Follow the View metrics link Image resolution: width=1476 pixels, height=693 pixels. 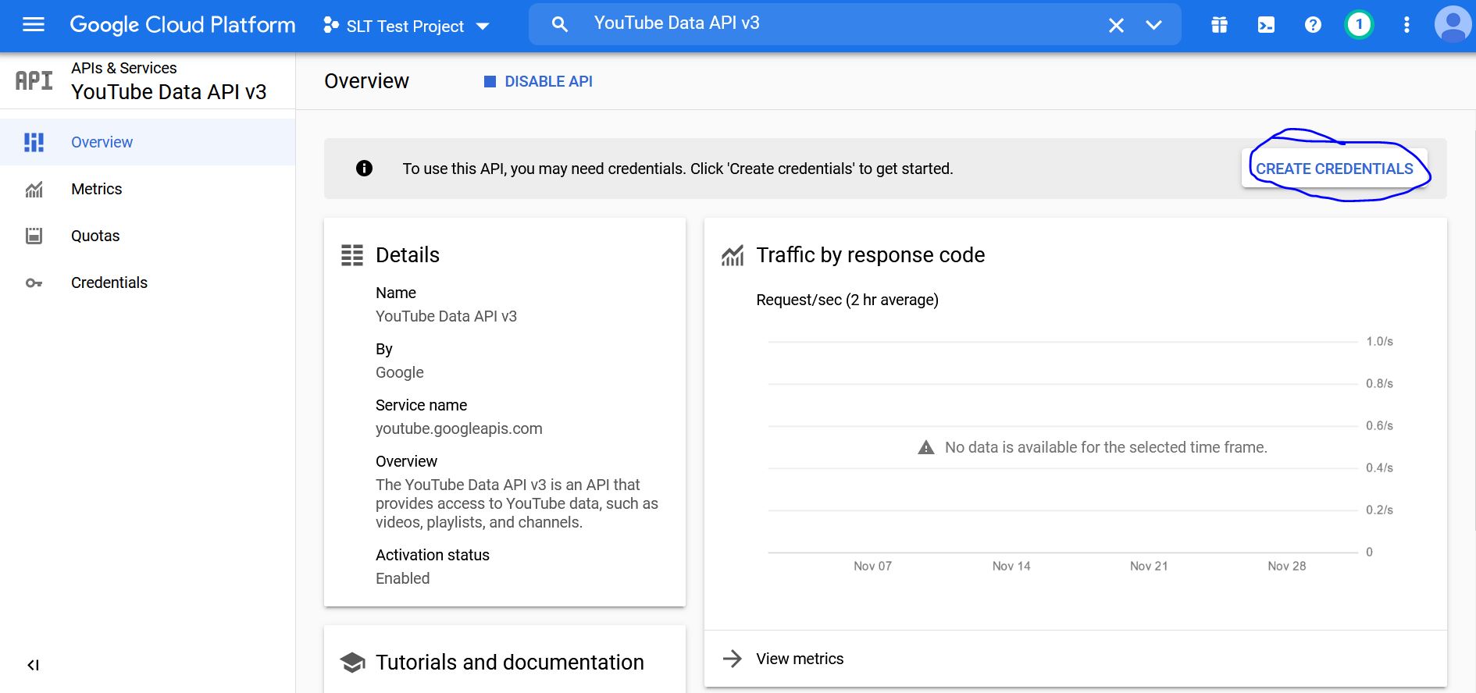(x=799, y=659)
